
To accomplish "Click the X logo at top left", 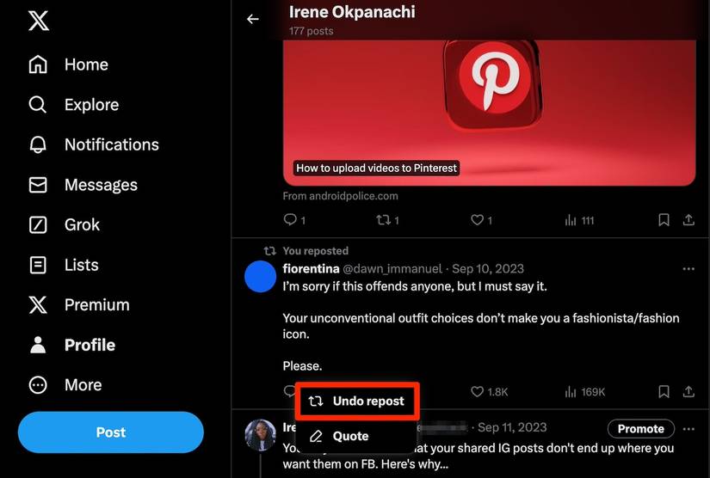I will [39, 21].
